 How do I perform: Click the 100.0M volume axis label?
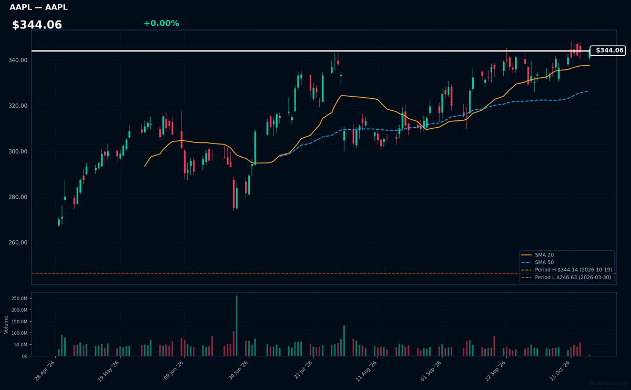[19, 333]
